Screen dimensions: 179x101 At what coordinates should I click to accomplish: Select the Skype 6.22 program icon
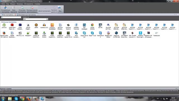click(x=92, y=33)
